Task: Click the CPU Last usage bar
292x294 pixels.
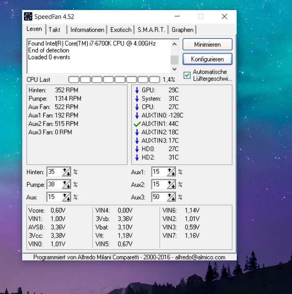Action: click(x=114, y=79)
